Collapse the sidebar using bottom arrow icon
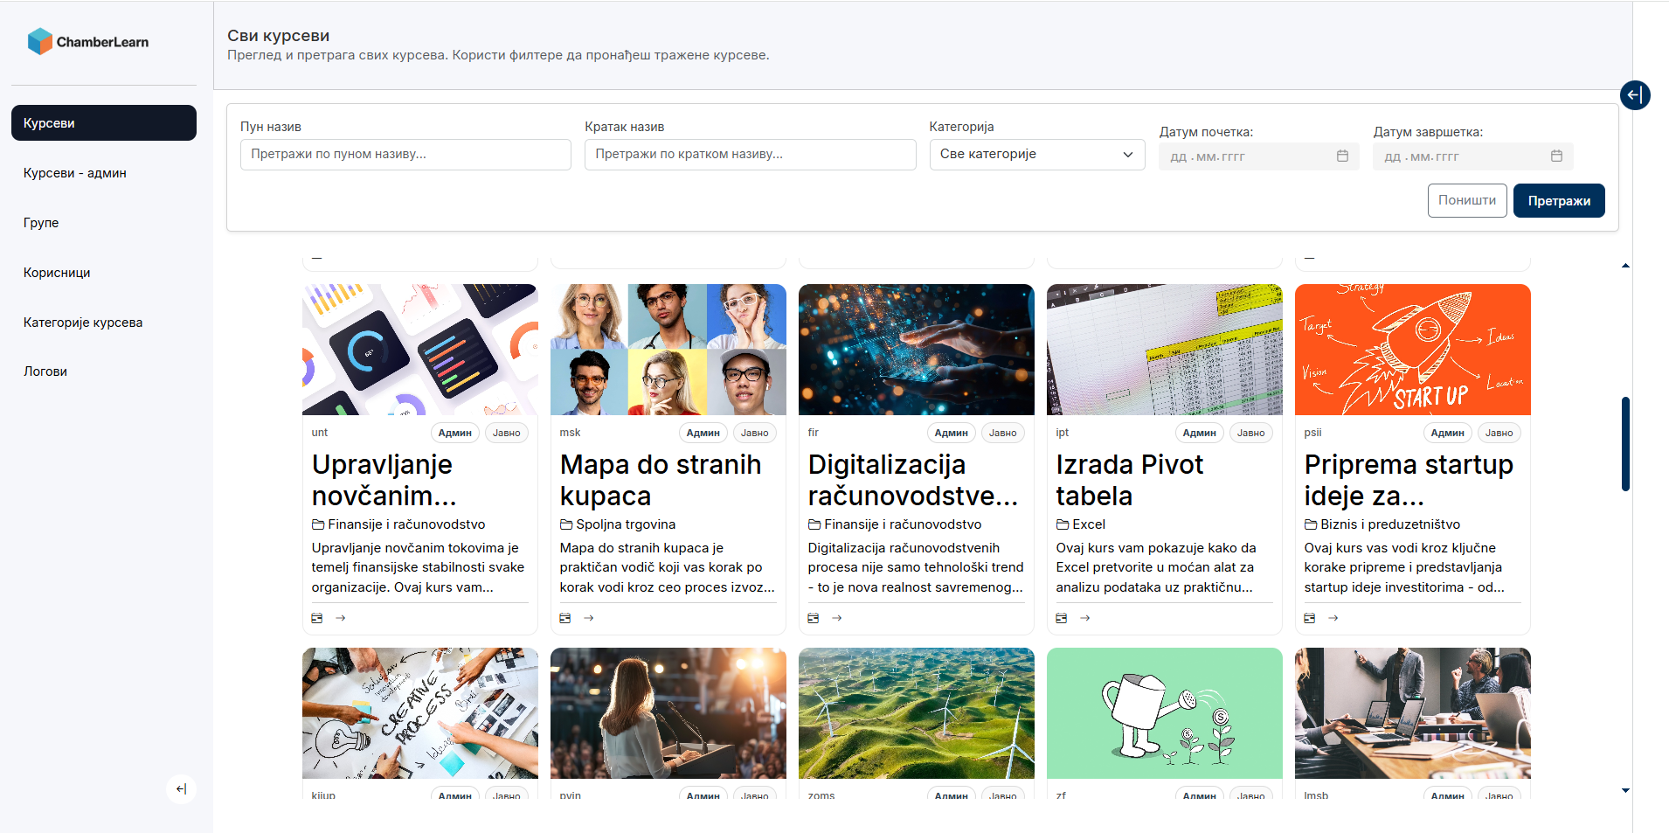1669x833 pixels. (181, 789)
